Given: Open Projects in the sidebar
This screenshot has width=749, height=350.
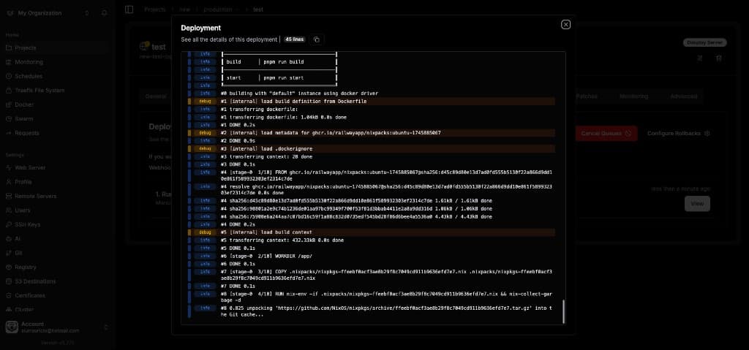Looking at the screenshot, I should (26, 47).
